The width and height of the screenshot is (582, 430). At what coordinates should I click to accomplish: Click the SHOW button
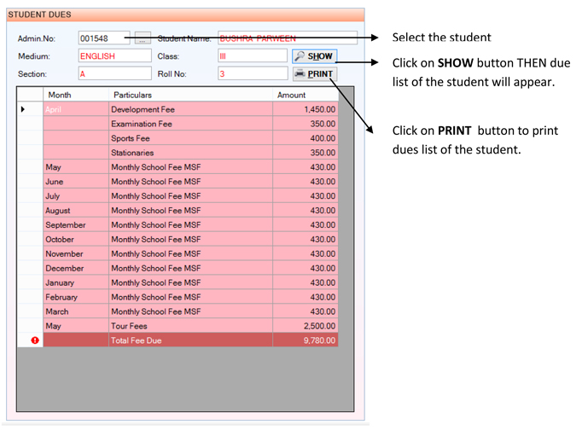[314, 56]
